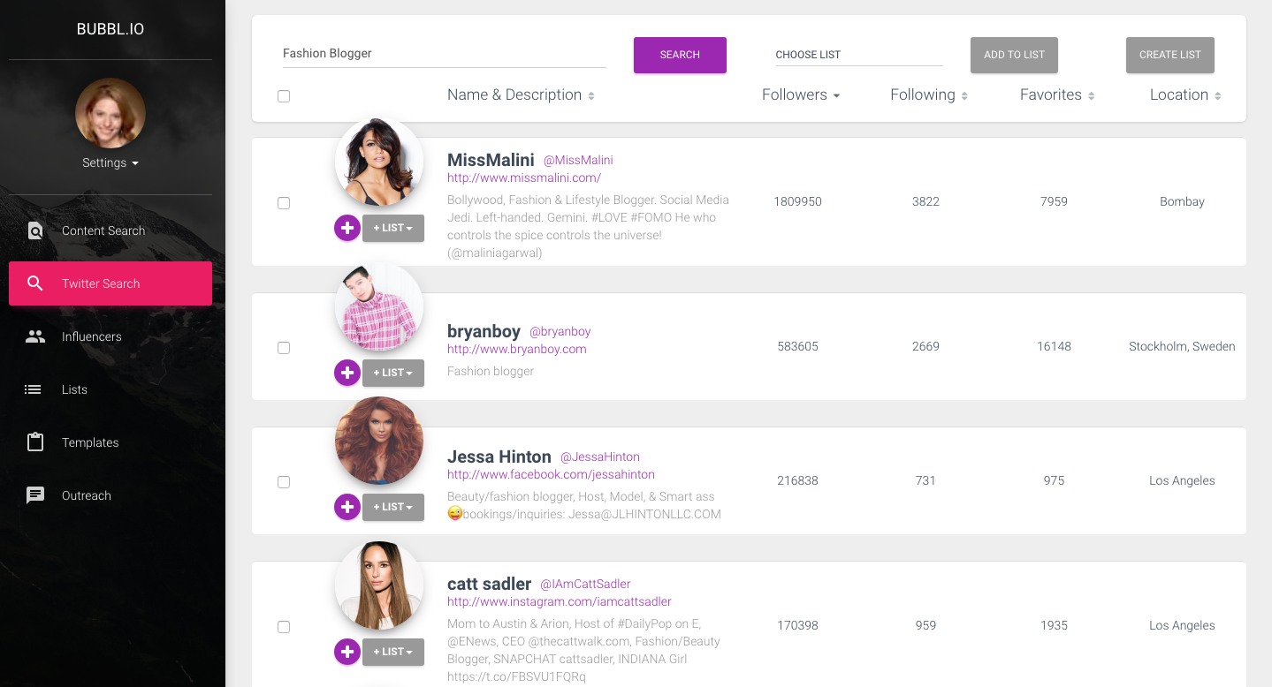Click the Outreach chat bubble icon
This screenshot has width=1272, height=687.
[x=35, y=495]
